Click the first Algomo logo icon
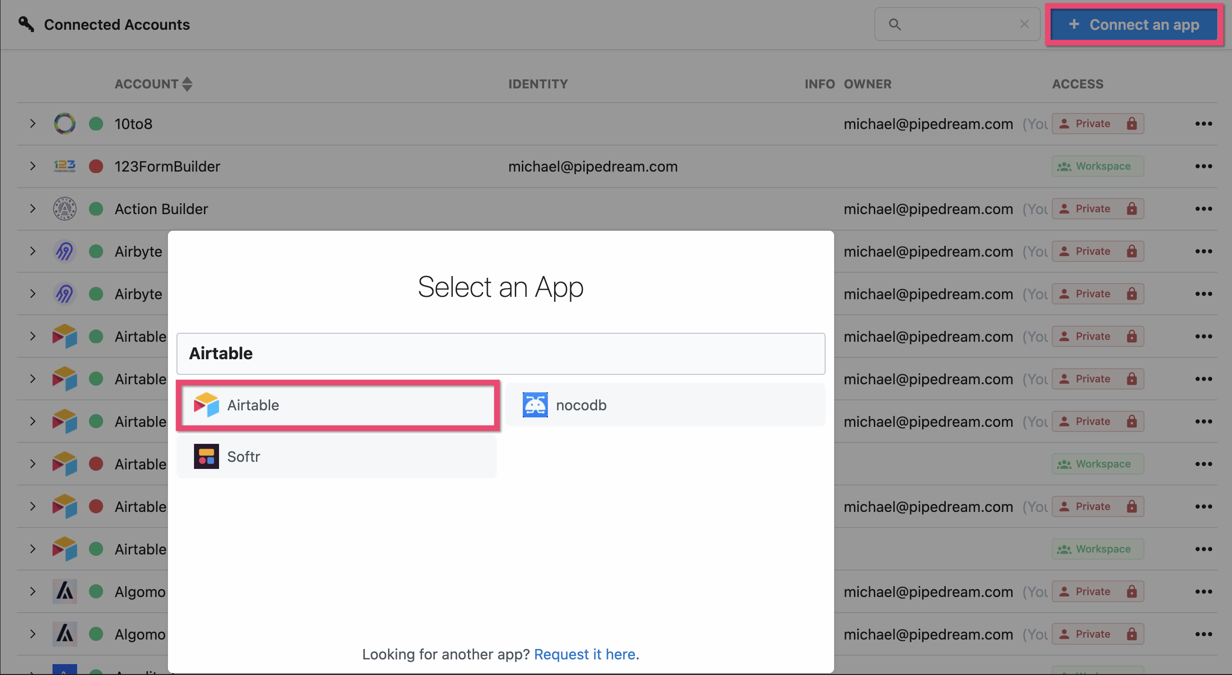 point(64,591)
